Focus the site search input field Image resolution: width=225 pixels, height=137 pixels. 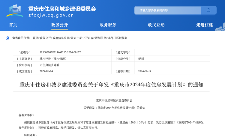coord(168,10)
